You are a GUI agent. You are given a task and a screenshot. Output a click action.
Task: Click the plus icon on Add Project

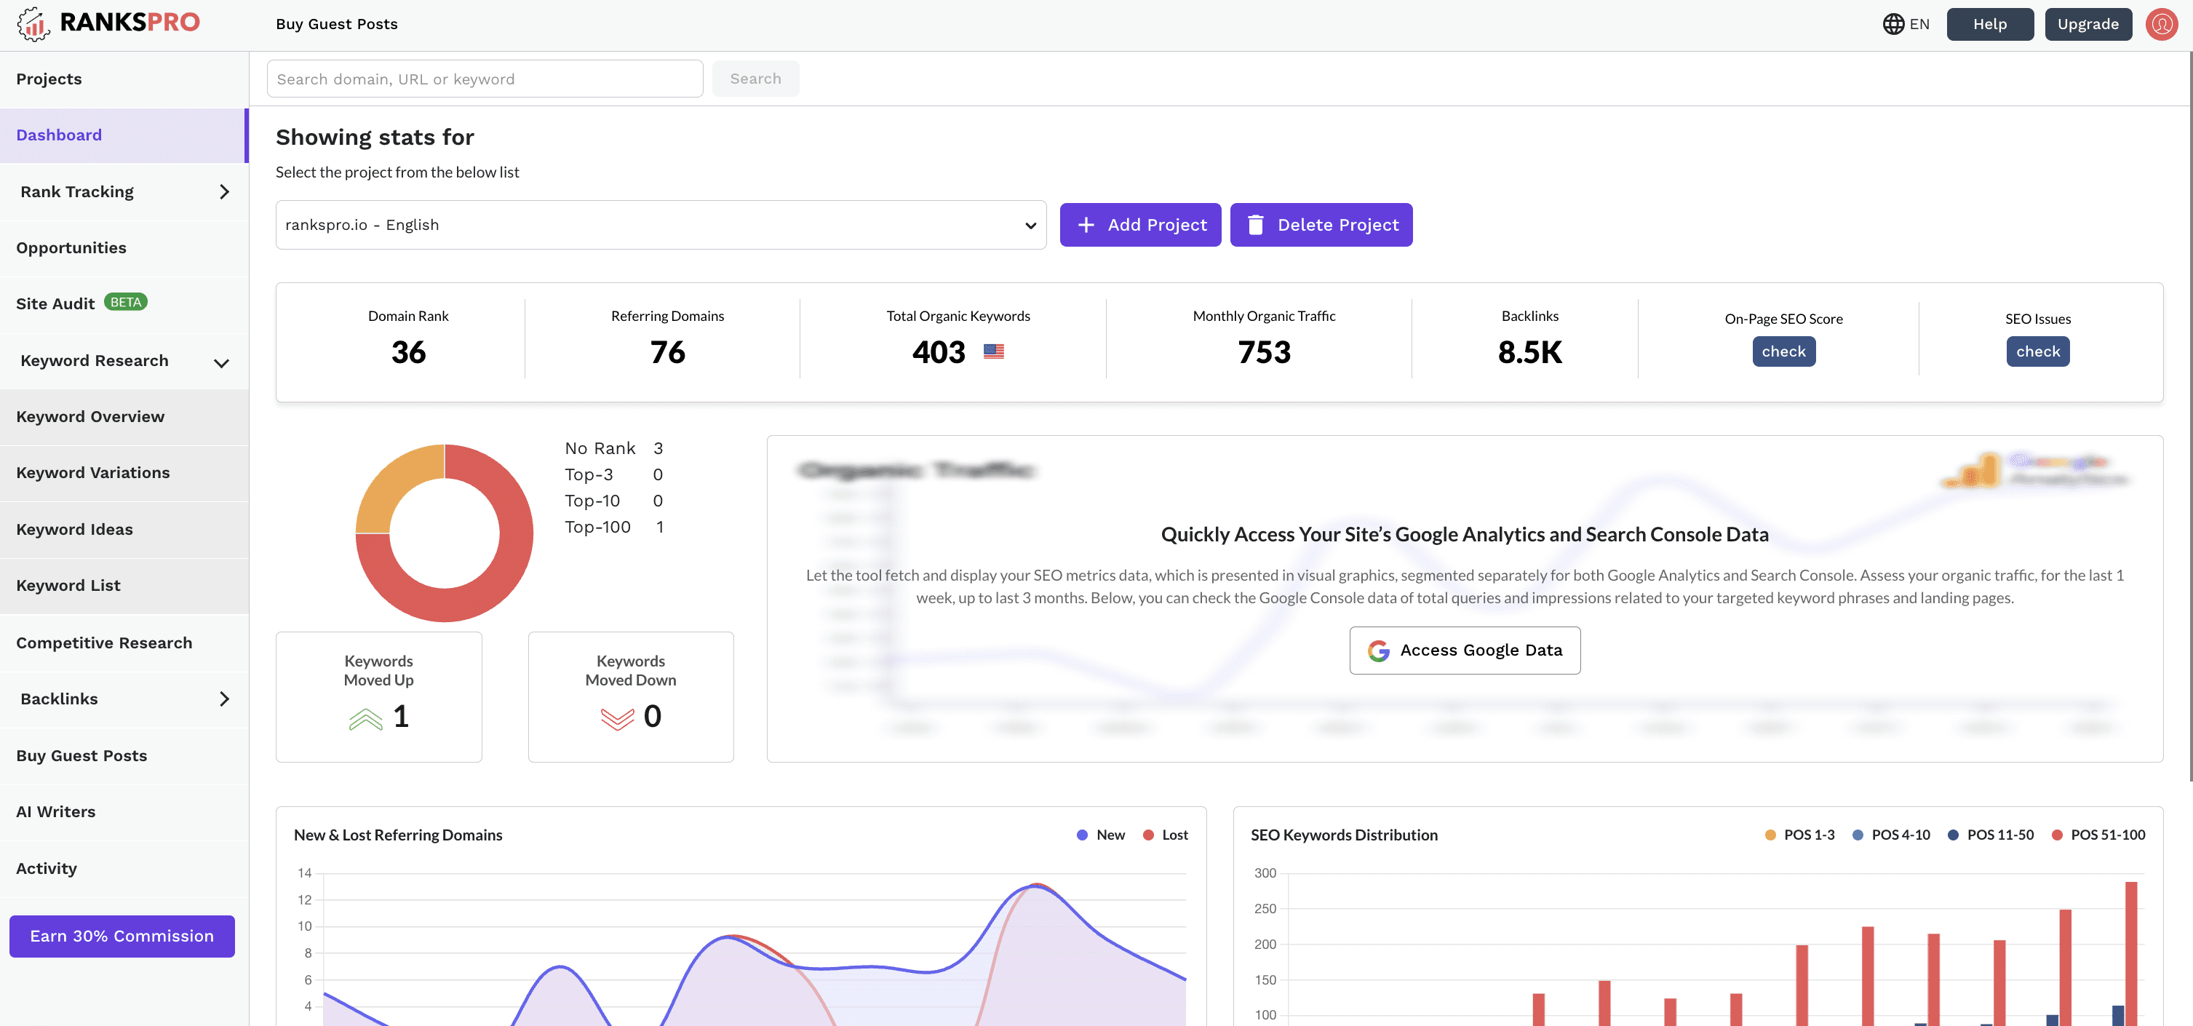point(1086,225)
